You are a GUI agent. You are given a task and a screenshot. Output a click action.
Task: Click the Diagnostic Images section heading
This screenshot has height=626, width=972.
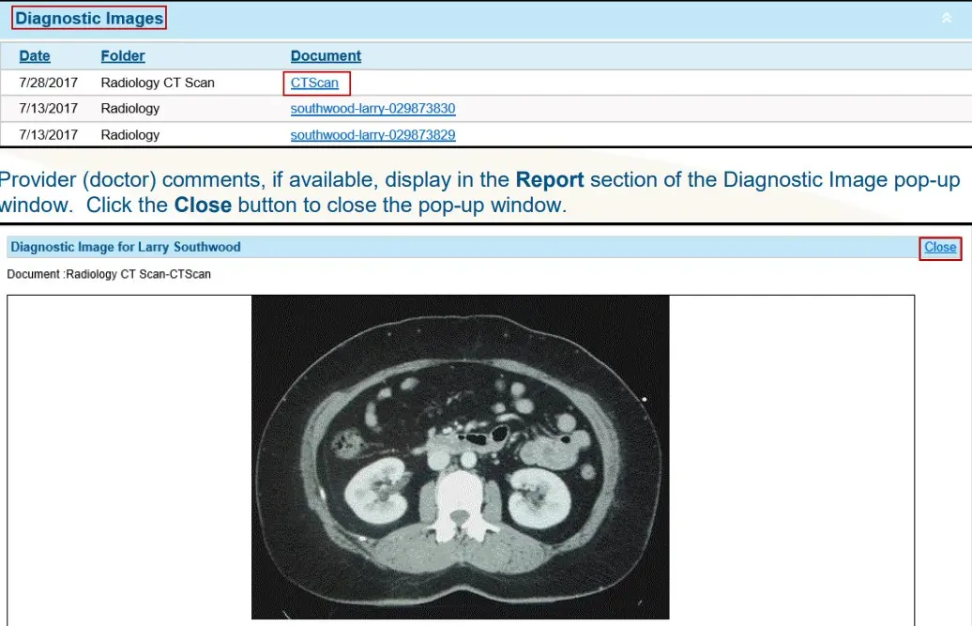[89, 19]
